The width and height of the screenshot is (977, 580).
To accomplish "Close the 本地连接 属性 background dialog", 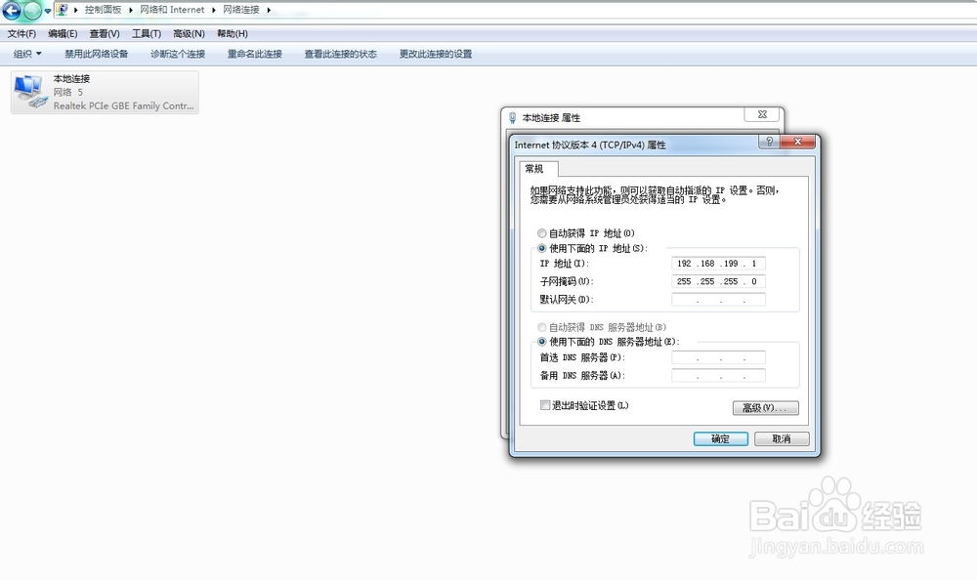I will tap(762, 114).
